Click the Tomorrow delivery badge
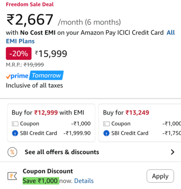The image size is (181, 189). pos(47,76)
